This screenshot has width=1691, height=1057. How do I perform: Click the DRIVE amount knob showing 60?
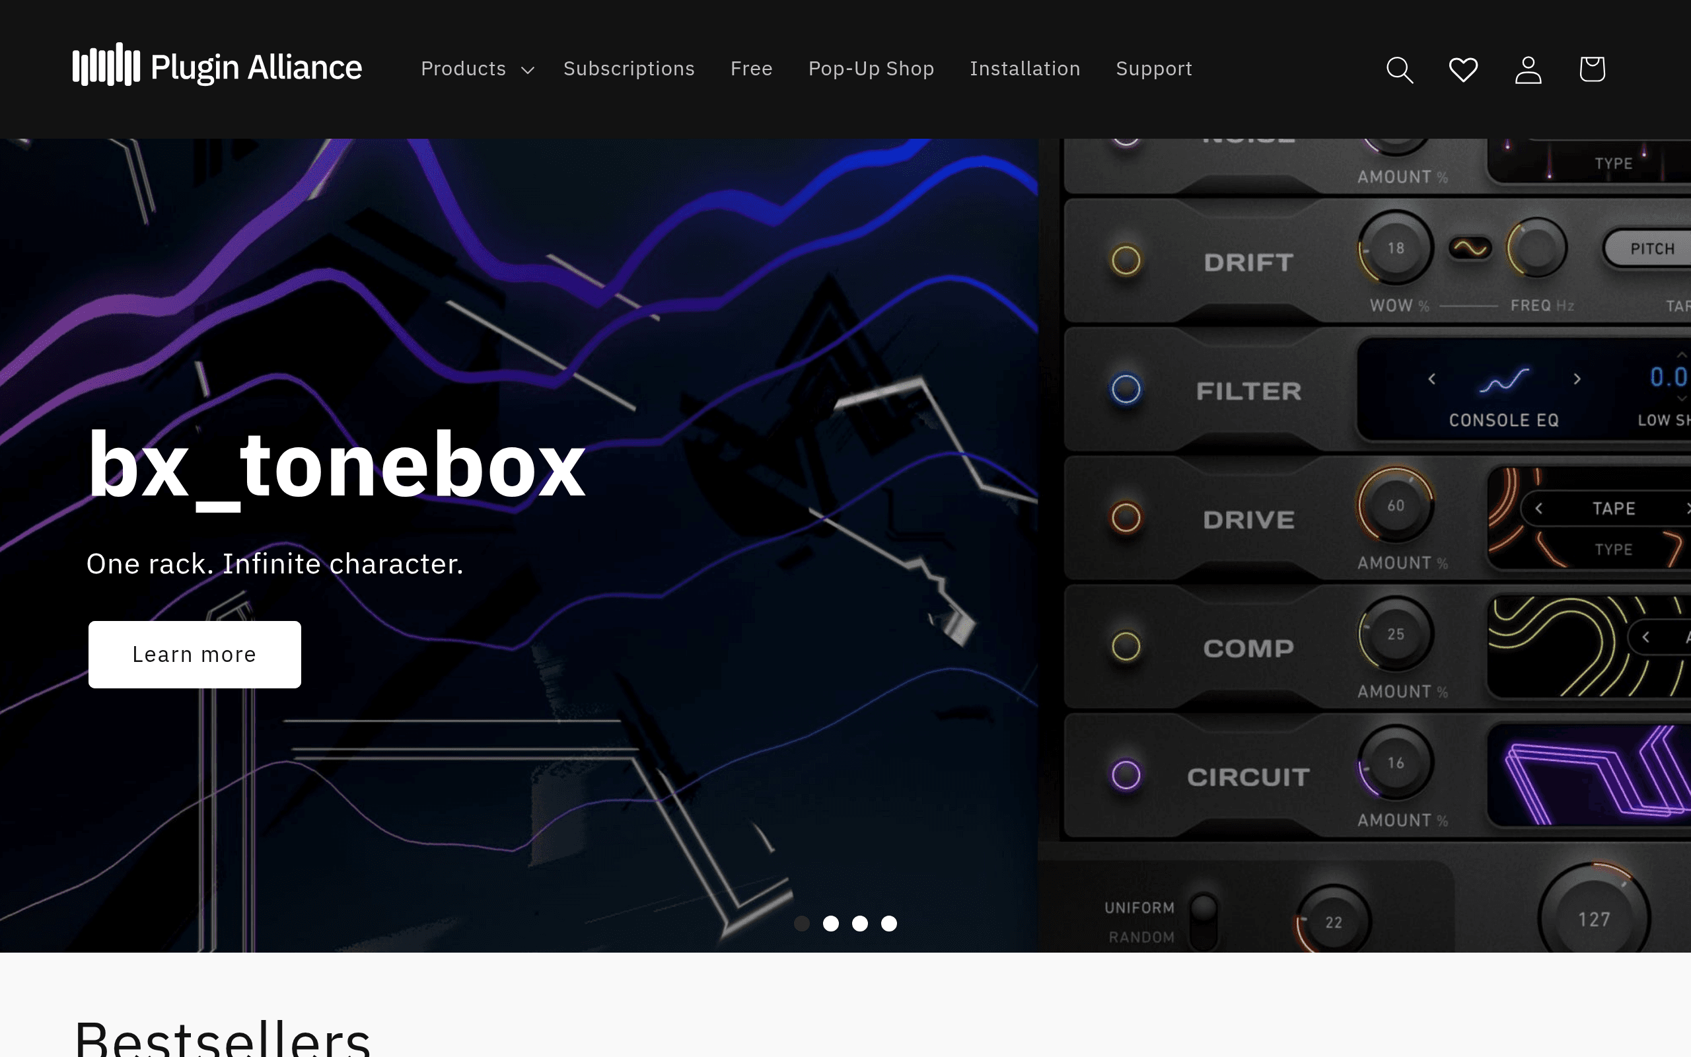(x=1394, y=505)
